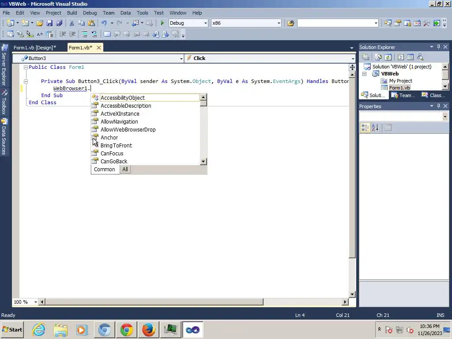Select My Project in Solution Explorer
Viewport: 452px width, 339px height.
click(400, 81)
